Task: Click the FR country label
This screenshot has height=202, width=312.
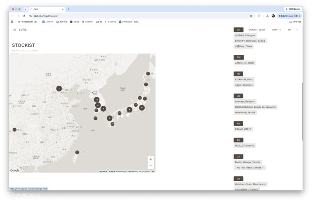Action: (238, 74)
